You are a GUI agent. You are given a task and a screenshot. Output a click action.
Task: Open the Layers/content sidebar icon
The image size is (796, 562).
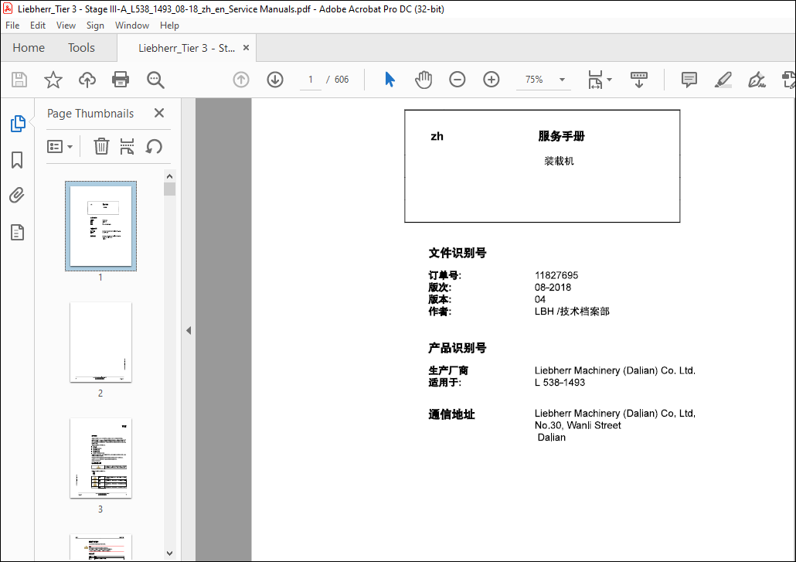tap(17, 233)
